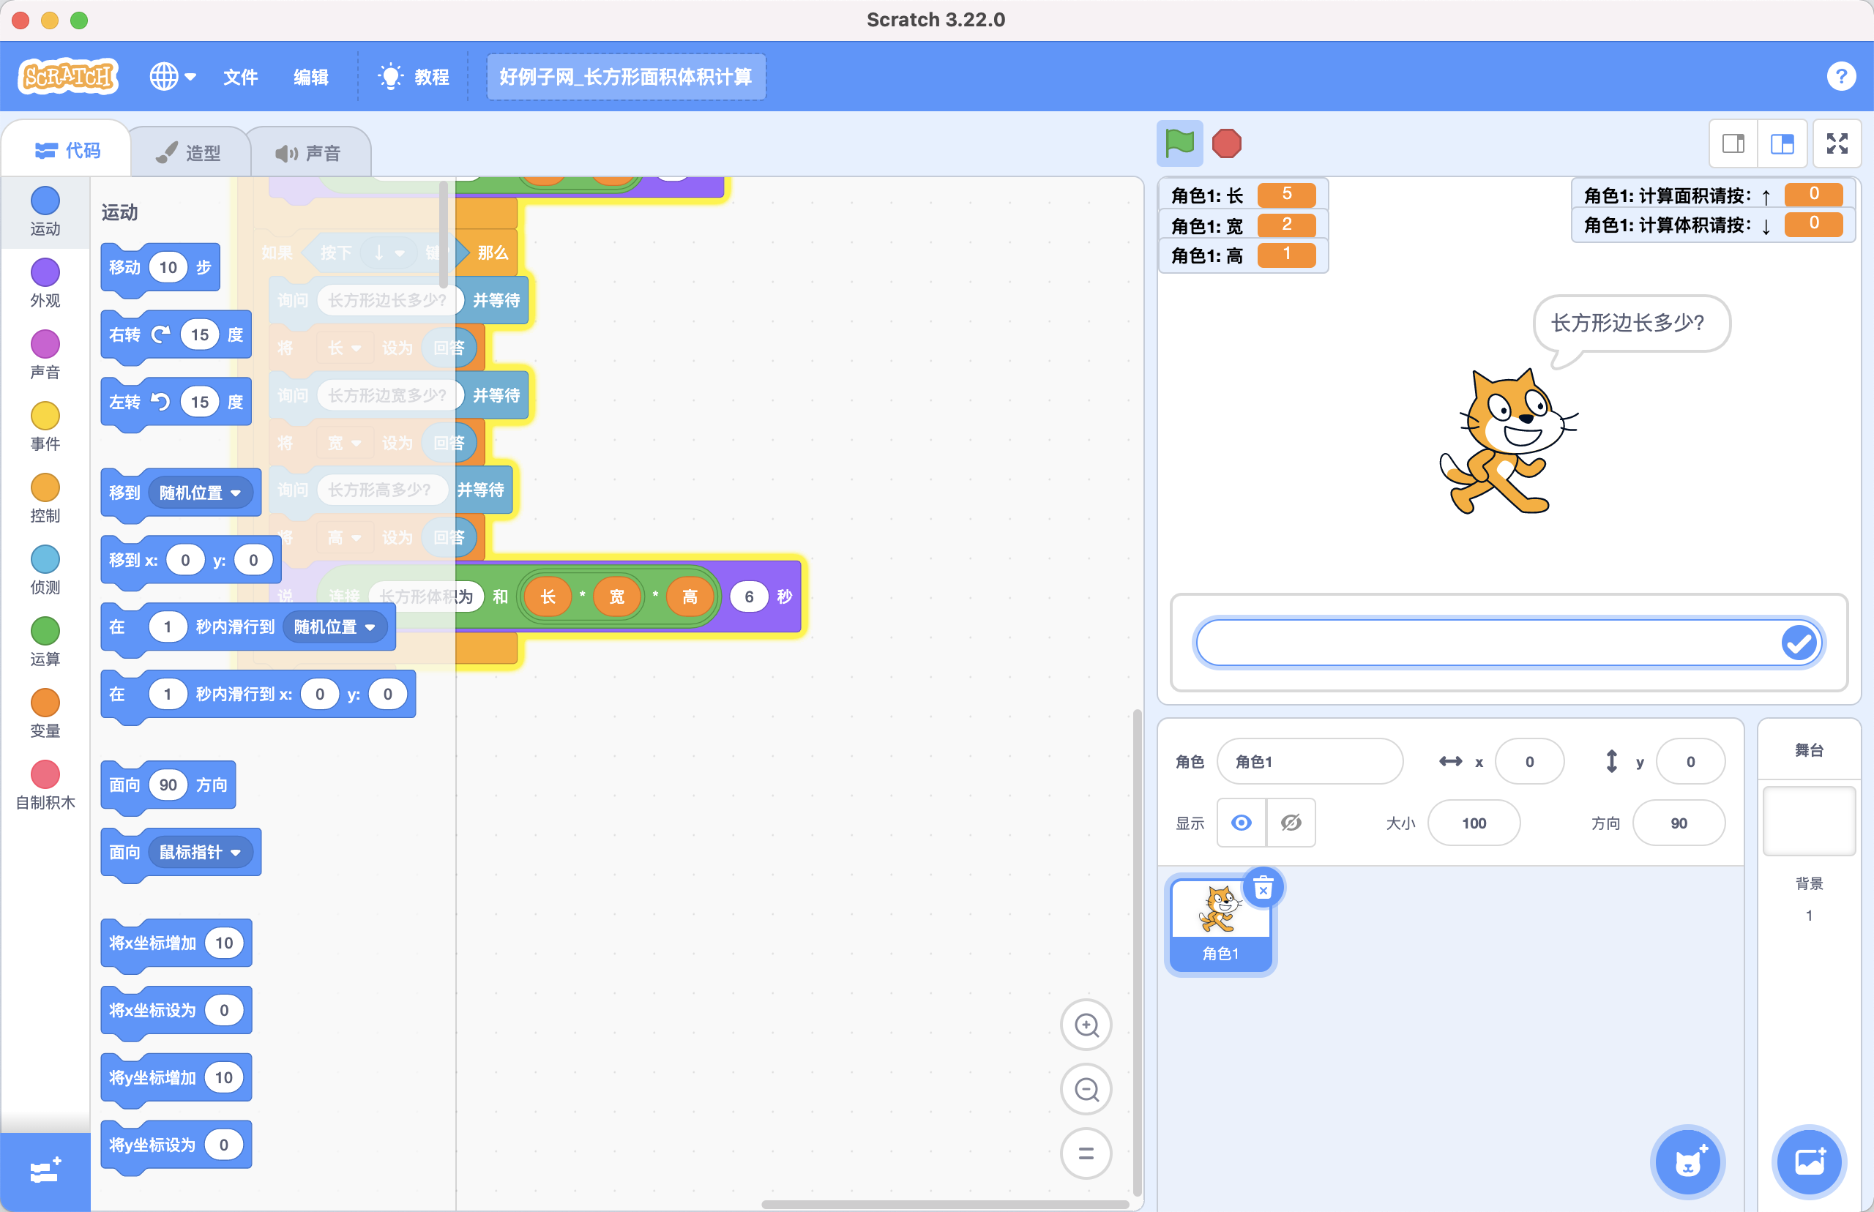The height and width of the screenshot is (1212, 1874).
Task: Switch to small stage layout
Action: tap(1733, 143)
